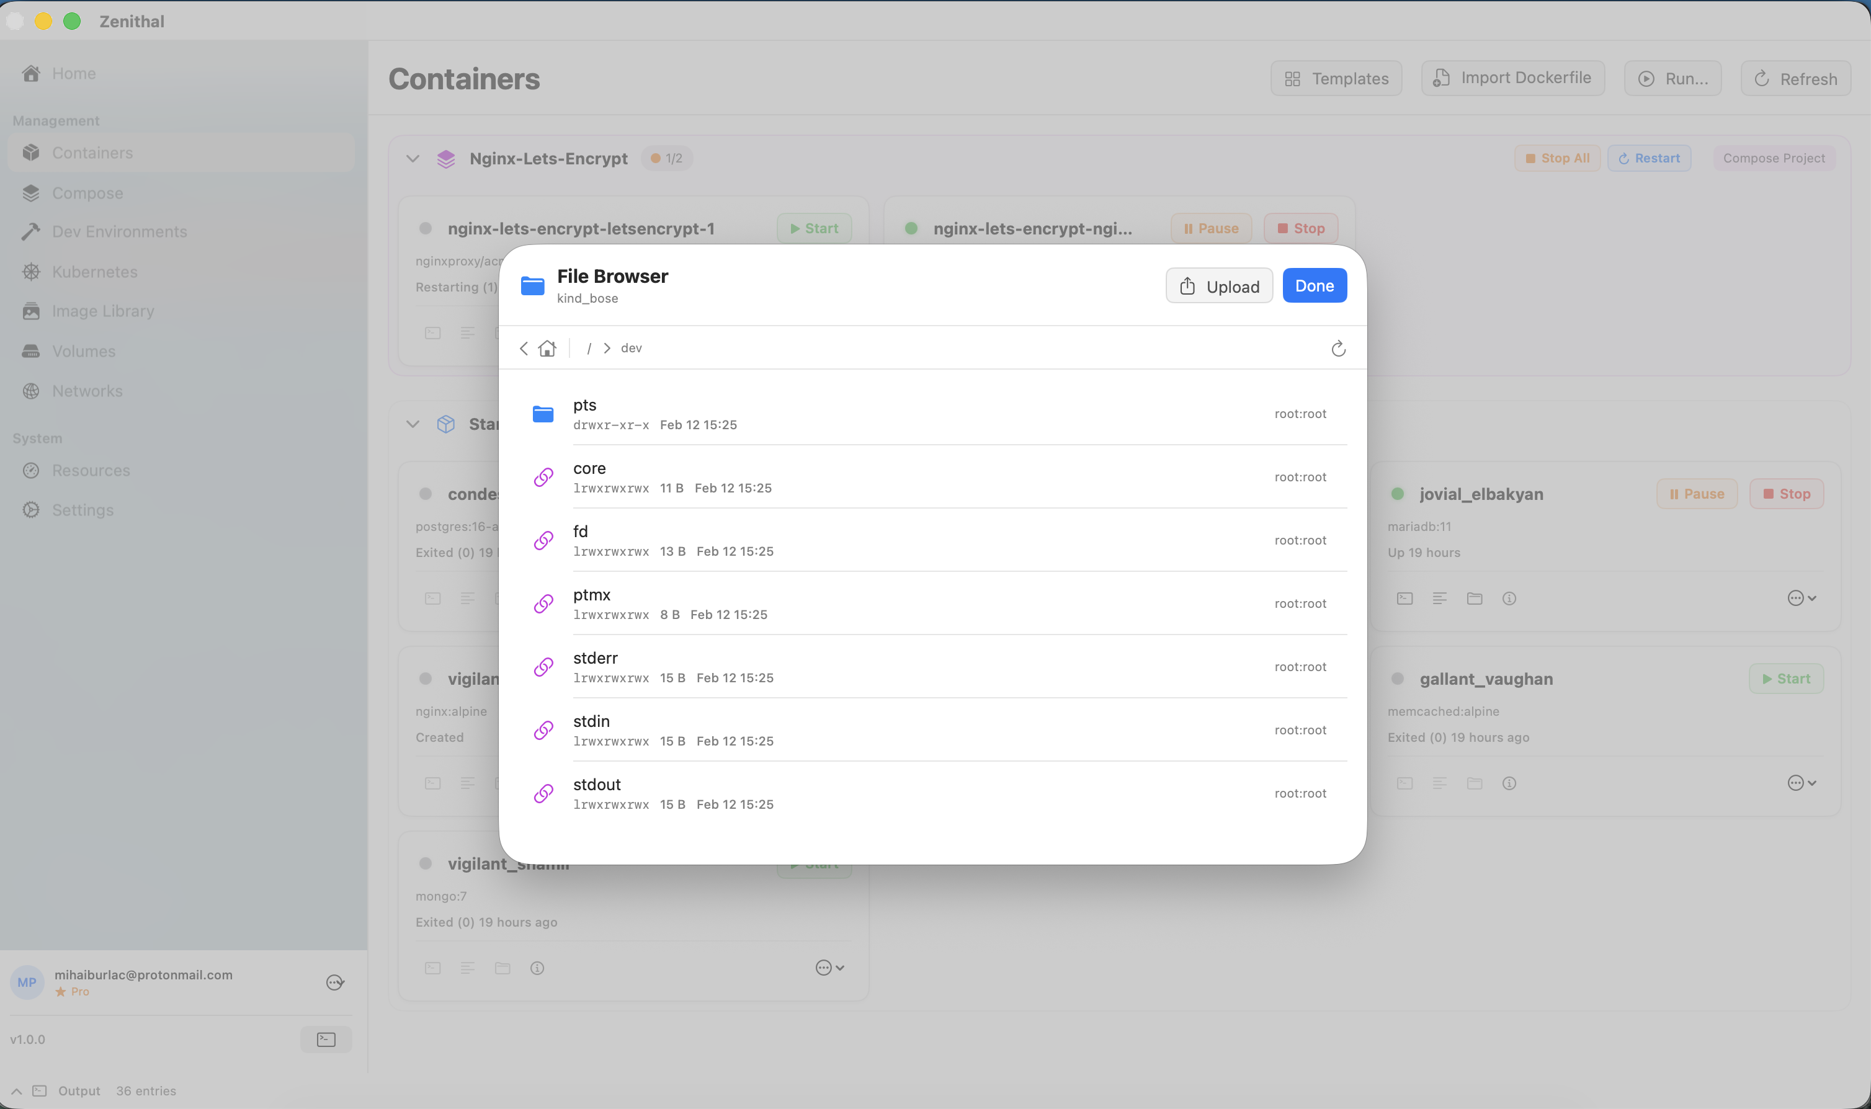Navigate back in the File Browser
The width and height of the screenshot is (1871, 1109).
pyautogui.click(x=524, y=347)
